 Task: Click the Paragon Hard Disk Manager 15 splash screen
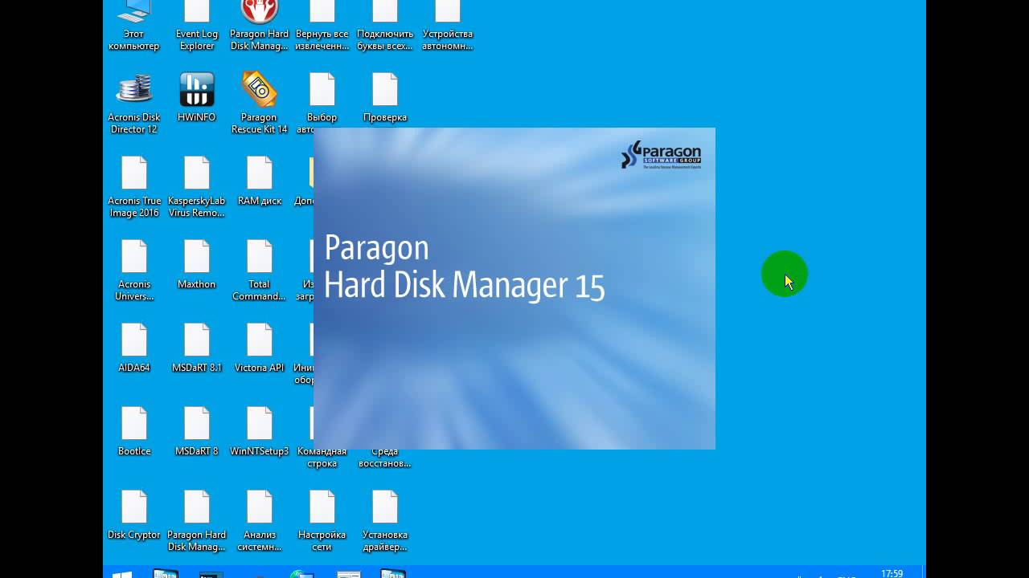[514, 288]
